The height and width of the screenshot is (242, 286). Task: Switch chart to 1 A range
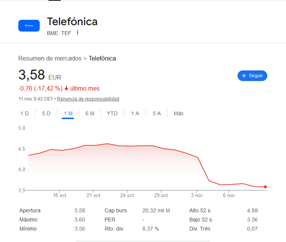click(135, 113)
